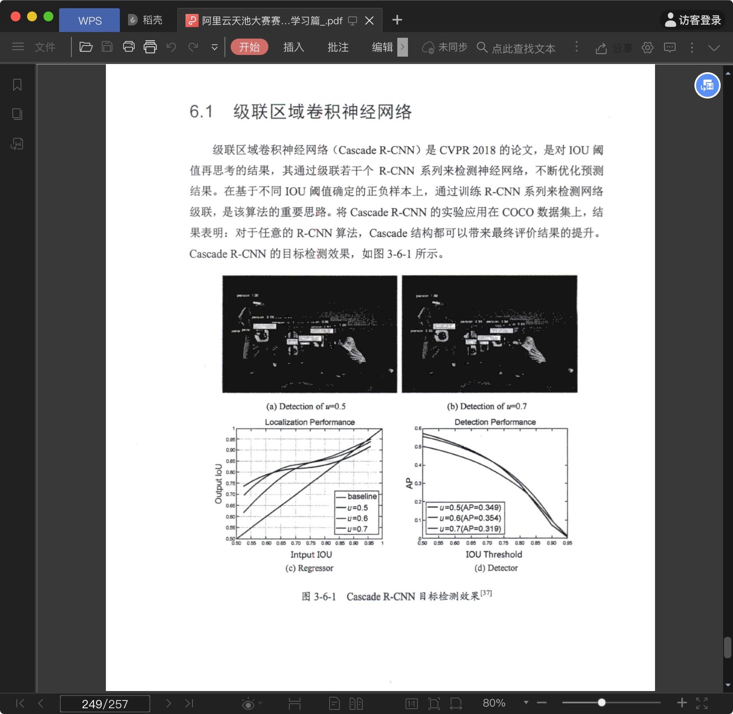Click the redo arrow icon

coord(193,47)
